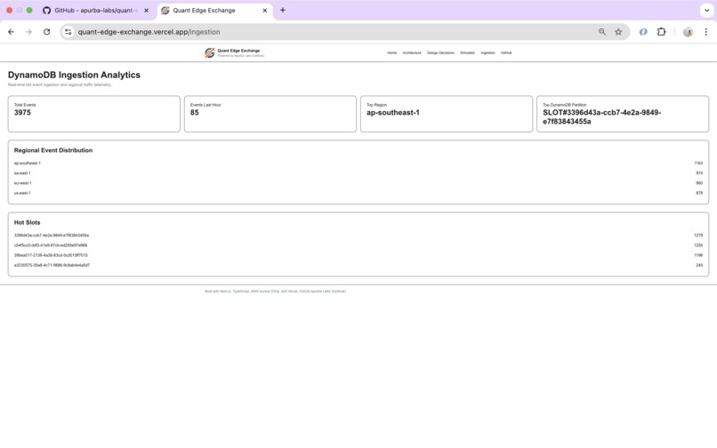
Task: Click hot slot a3230575 row
Action: (358, 265)
